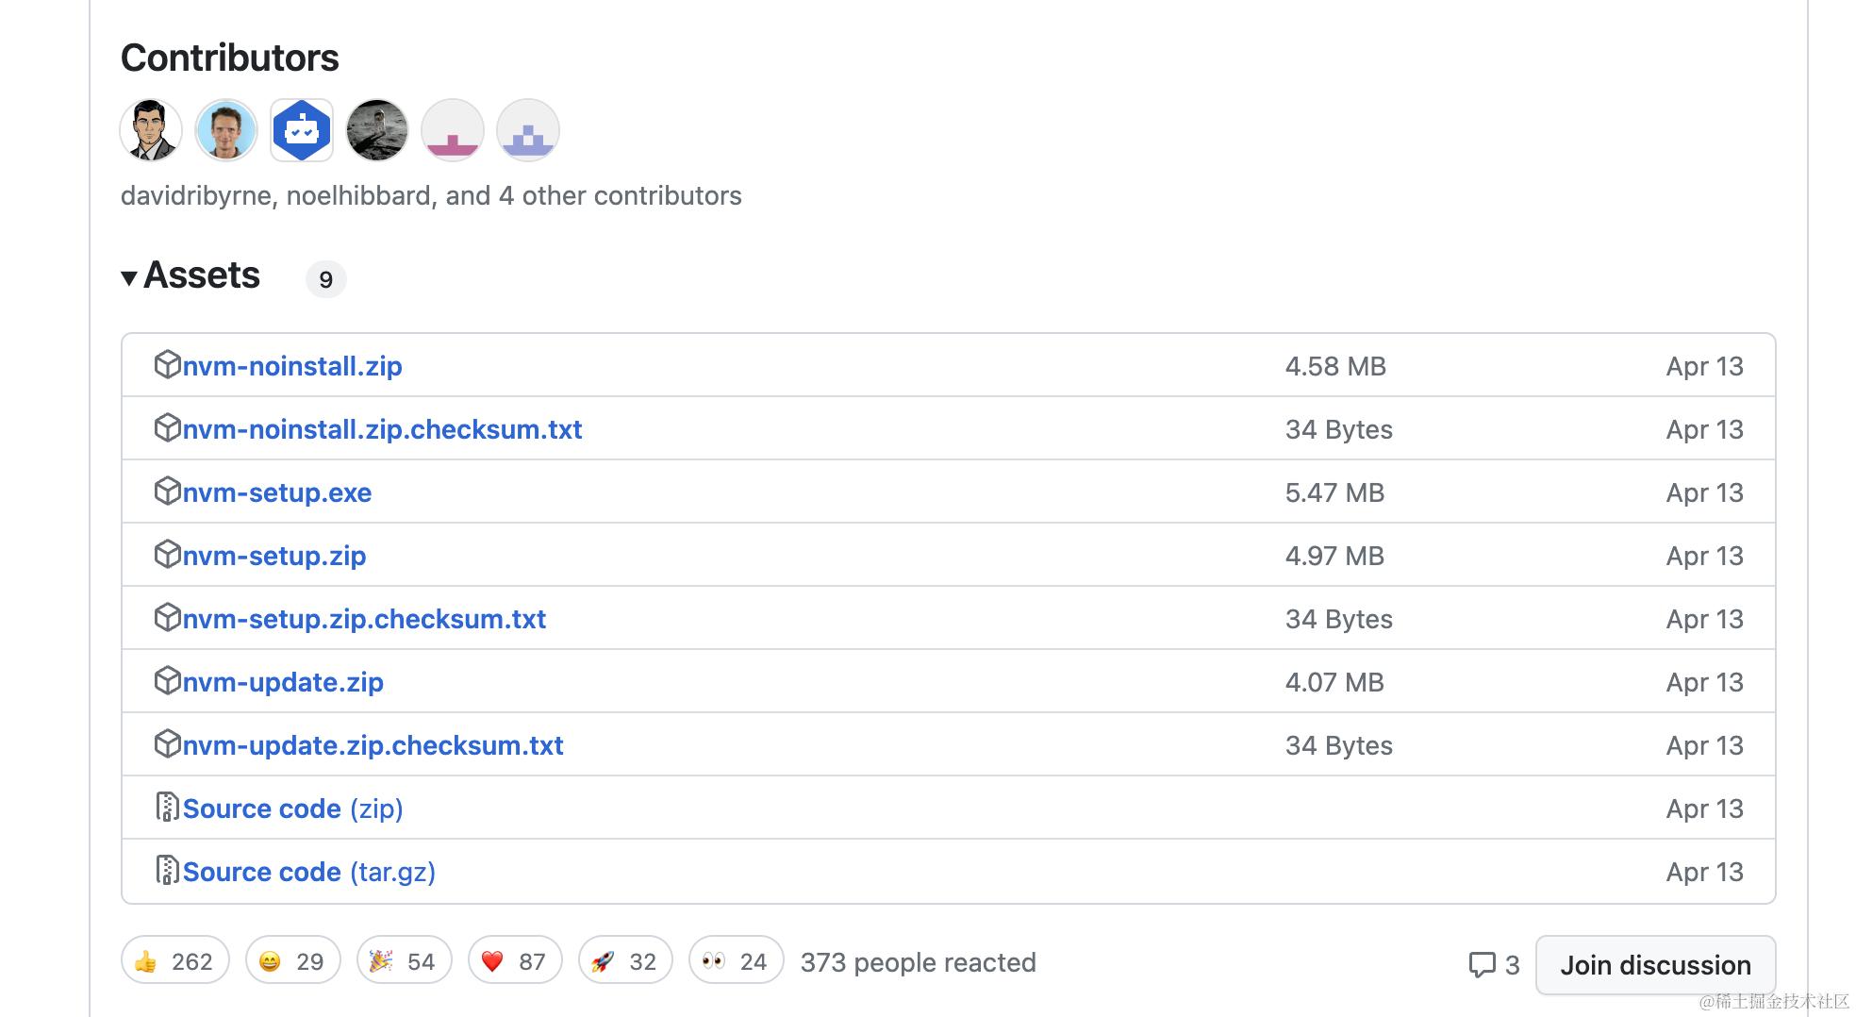Download nvm-noinstall.zip.checksum.txt
Screen dimensions: 1856x1017
coord(382,429)
